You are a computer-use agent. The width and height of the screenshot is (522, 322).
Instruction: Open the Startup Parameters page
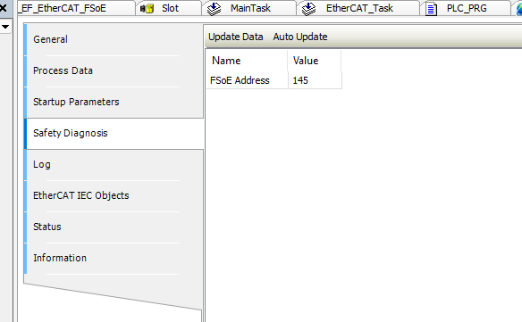tap(114, 102)
